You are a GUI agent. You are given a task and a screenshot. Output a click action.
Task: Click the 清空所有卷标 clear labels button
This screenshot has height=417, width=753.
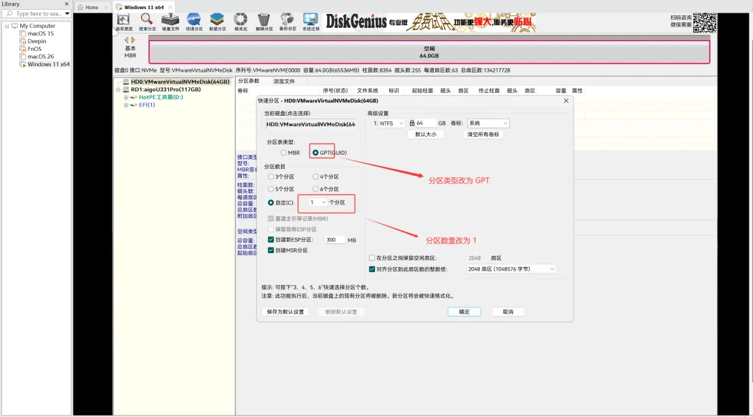point(484,135)
